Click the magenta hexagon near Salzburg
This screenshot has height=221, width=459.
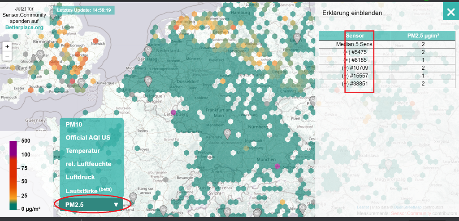[x=277, y=166]
